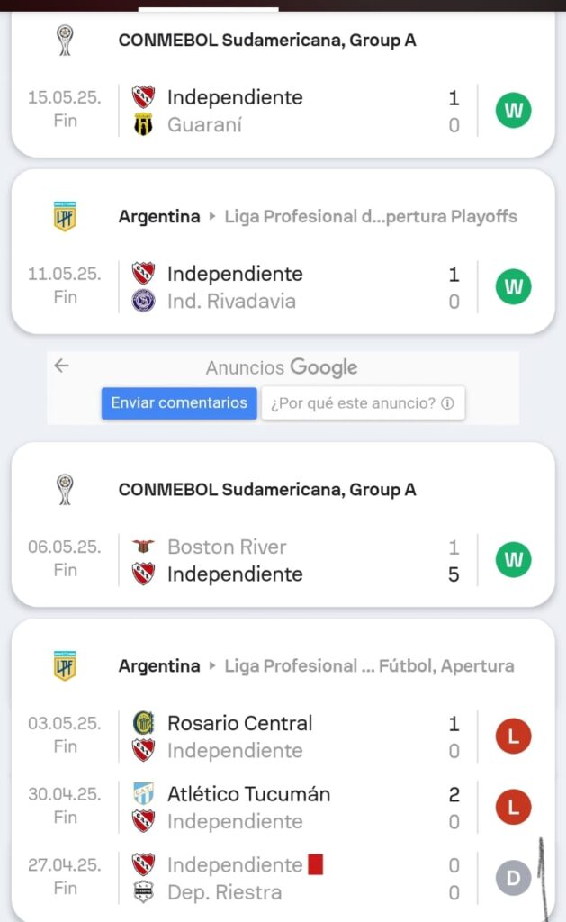Click the gray D badge for Dep. Riestra match
Screen dimensions: 566x922
pos(514,879)
